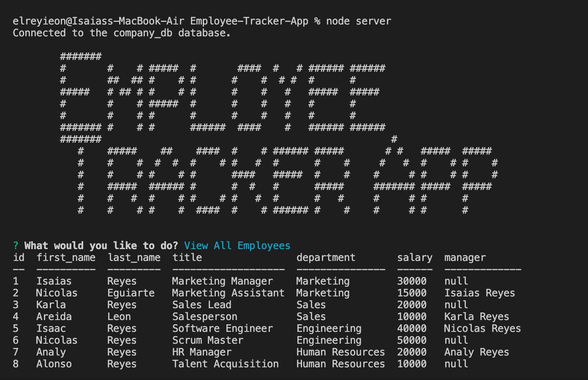Screen dimensions: 588x380
Task: Click manager cell 'Nicolas Reyes'
Action: 483,328
